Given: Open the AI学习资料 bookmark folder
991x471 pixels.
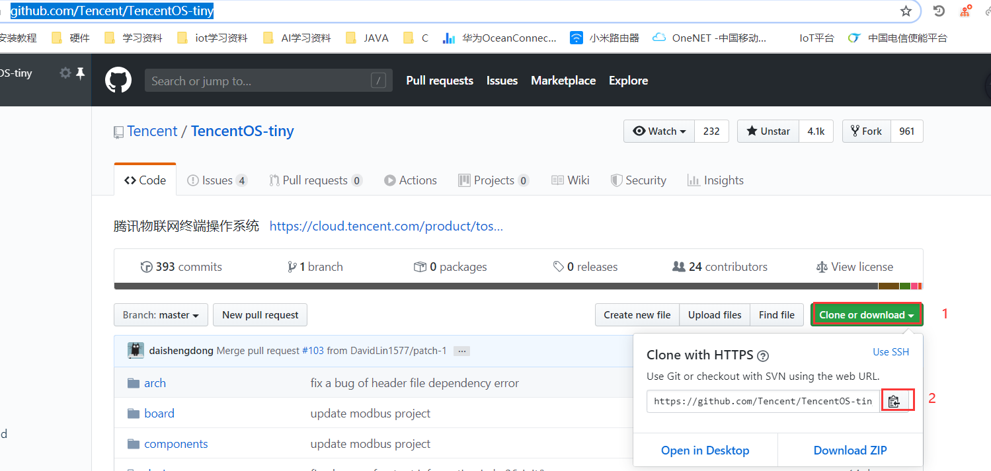Looking at the screenshot, I should coord(297,38).
